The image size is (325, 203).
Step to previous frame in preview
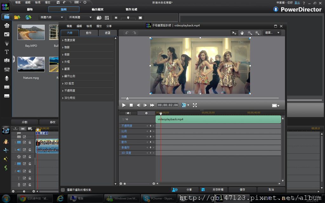tap(138, 105)
